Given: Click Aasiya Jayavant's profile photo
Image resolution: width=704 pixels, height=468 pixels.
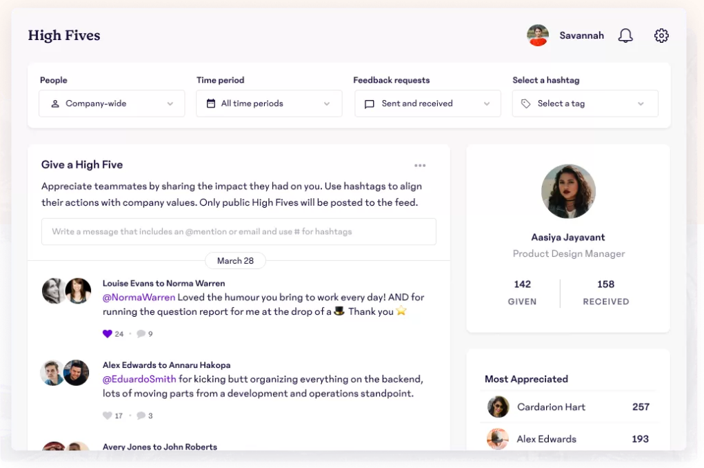Looking at the screenshot, I should (568, 191).
